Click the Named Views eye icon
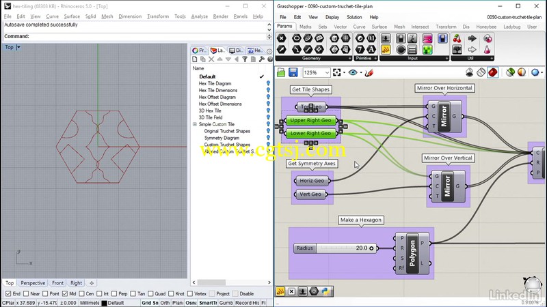 (353, 72)
